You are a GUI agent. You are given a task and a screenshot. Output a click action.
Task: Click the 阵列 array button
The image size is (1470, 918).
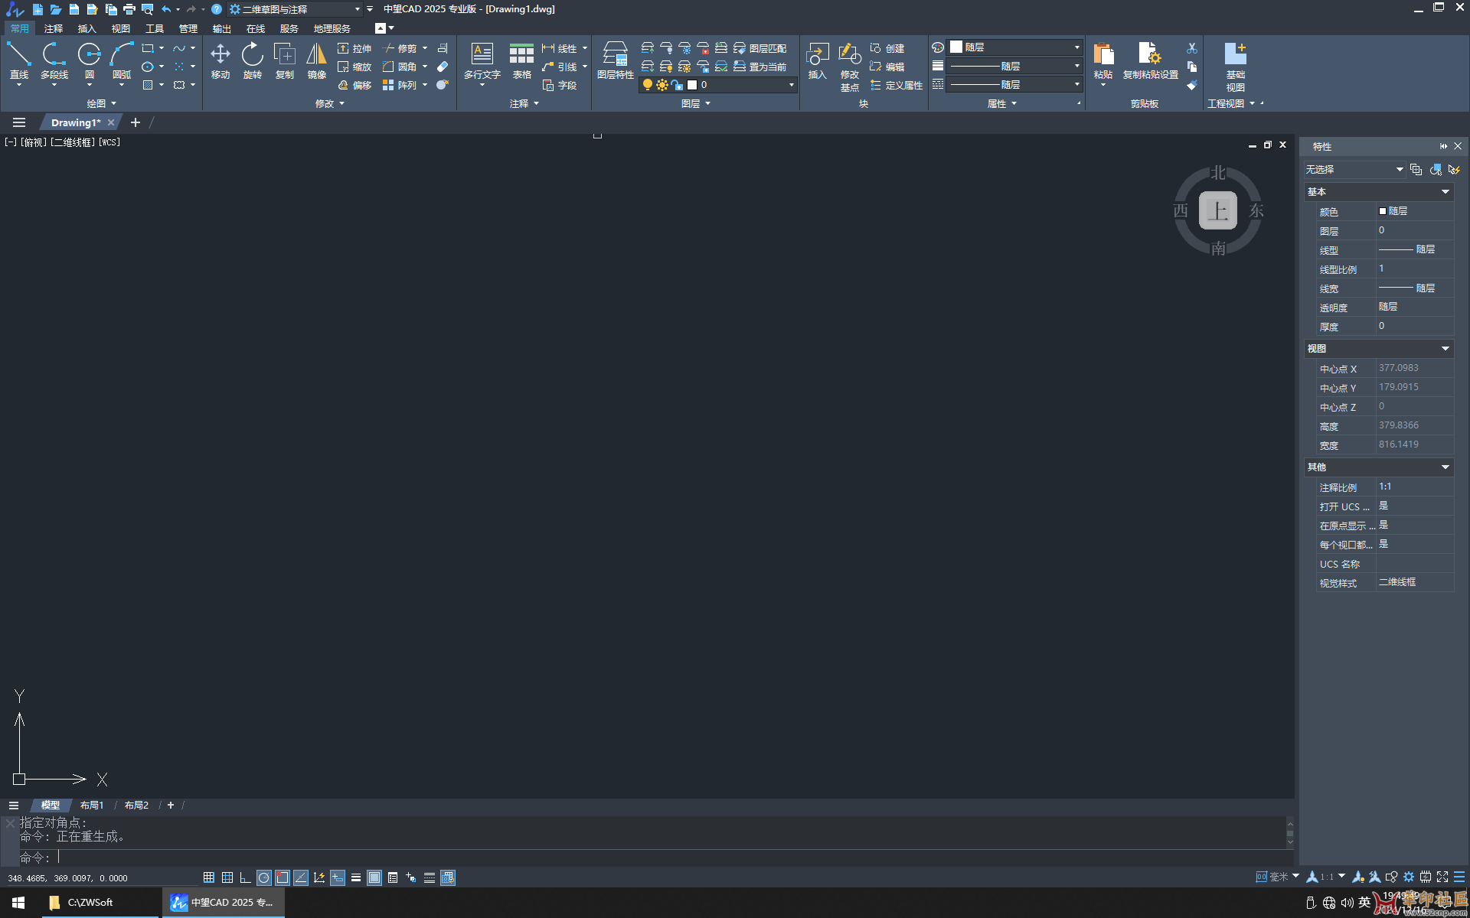[x=400, y=85]
